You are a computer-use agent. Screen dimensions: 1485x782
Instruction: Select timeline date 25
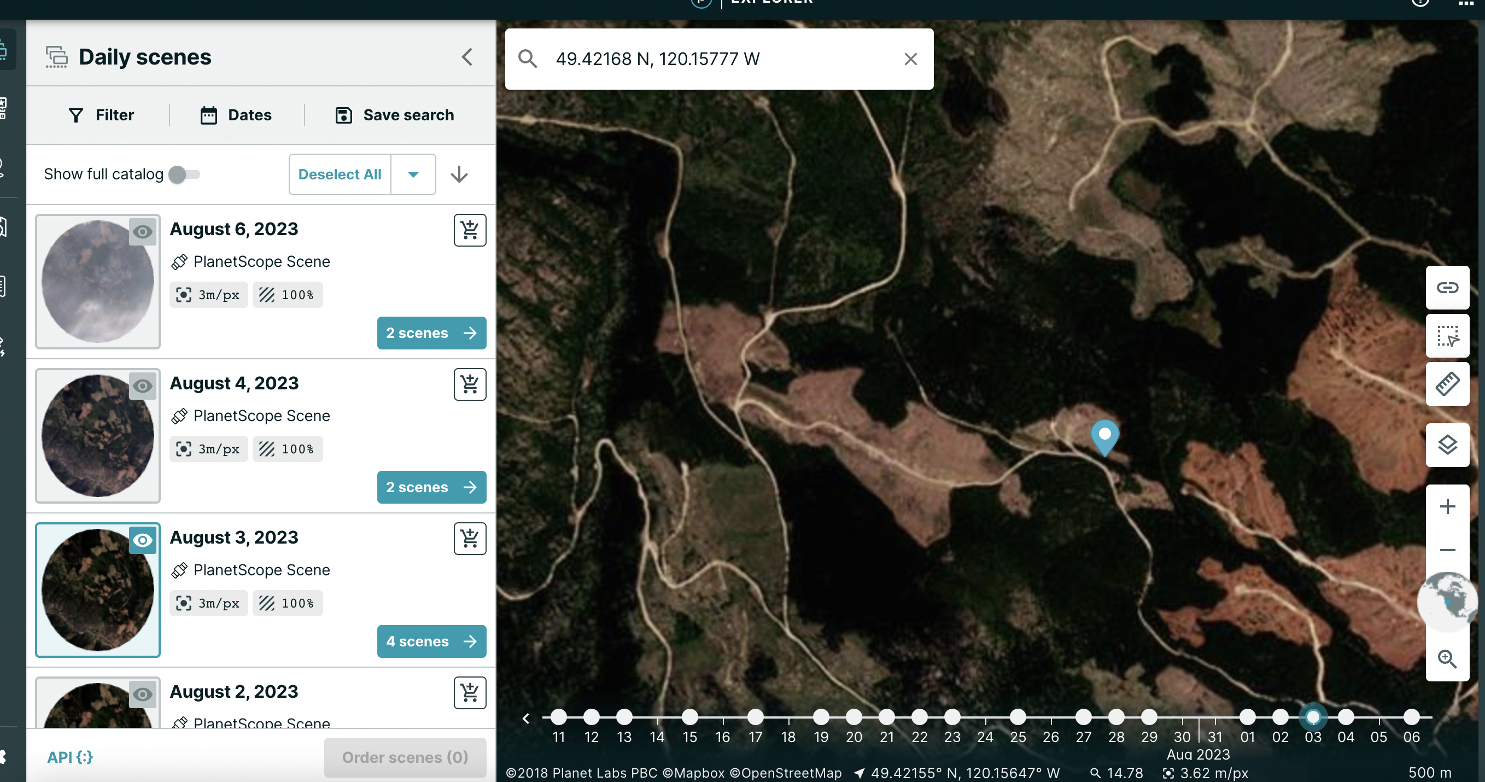pos(1018,717)
